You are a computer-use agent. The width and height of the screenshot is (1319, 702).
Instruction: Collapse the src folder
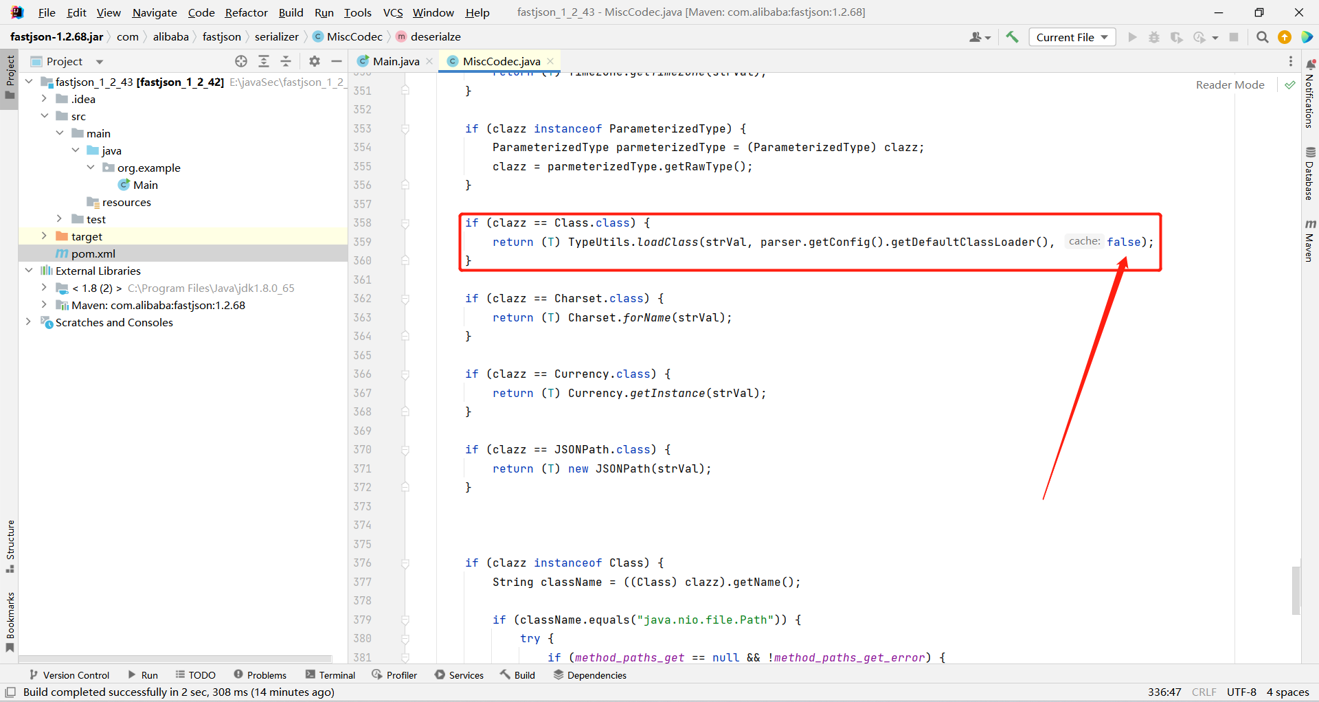point(44,116)
